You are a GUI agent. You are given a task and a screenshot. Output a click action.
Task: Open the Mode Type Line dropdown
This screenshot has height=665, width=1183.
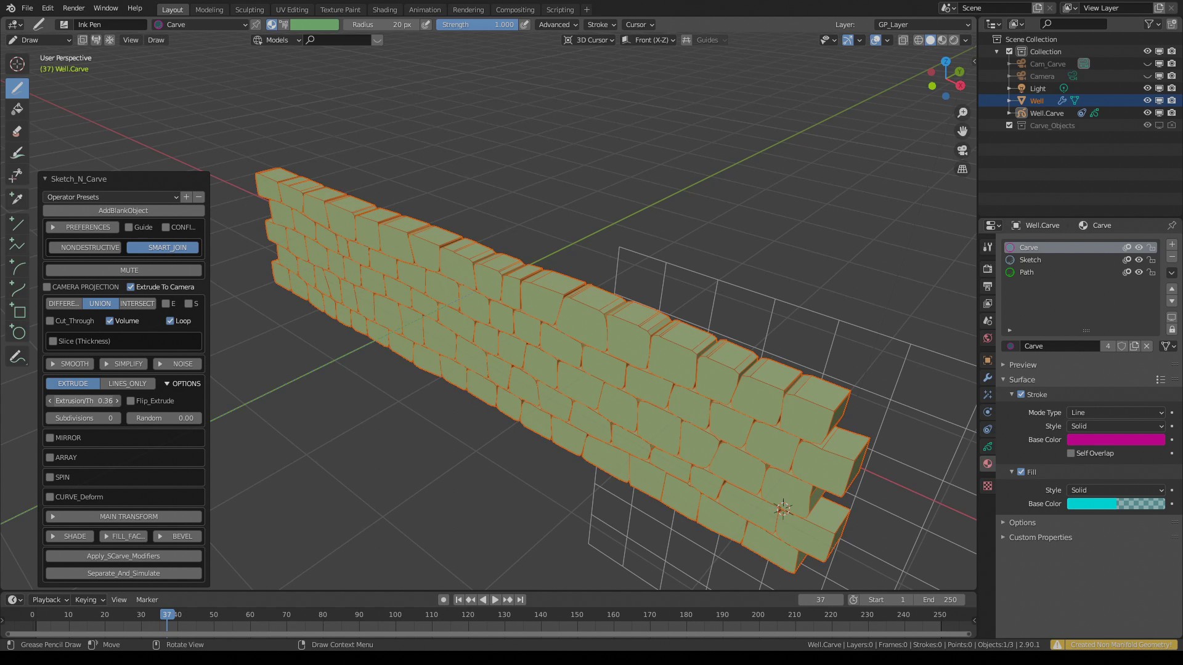pos(1116,413)
